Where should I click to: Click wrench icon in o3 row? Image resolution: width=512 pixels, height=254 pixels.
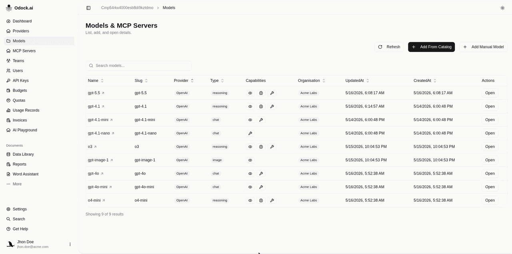(x=272, y=147)
